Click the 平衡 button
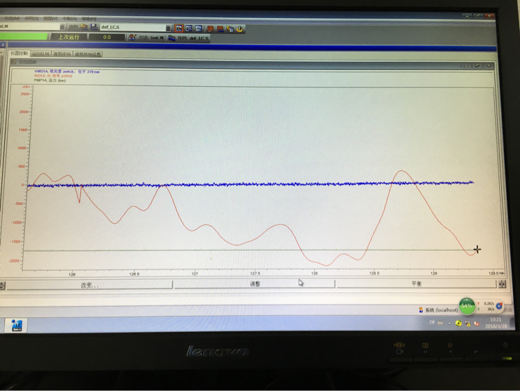Screen dimensions: 520x391 [416, 283]
